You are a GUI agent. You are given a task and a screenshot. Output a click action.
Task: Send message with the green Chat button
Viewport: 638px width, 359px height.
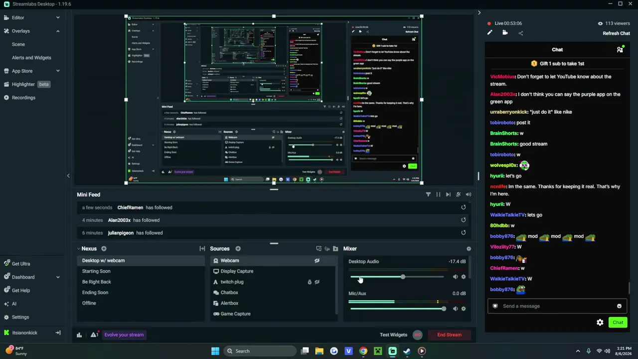[x=618, y=323]
